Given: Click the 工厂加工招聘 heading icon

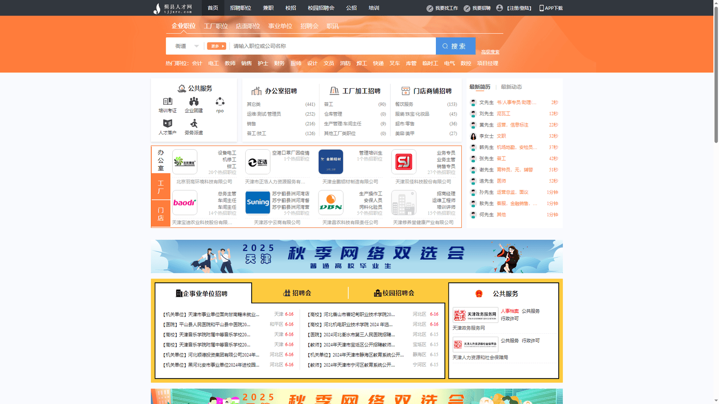Looking at the screenshot, I should [334, 91].
